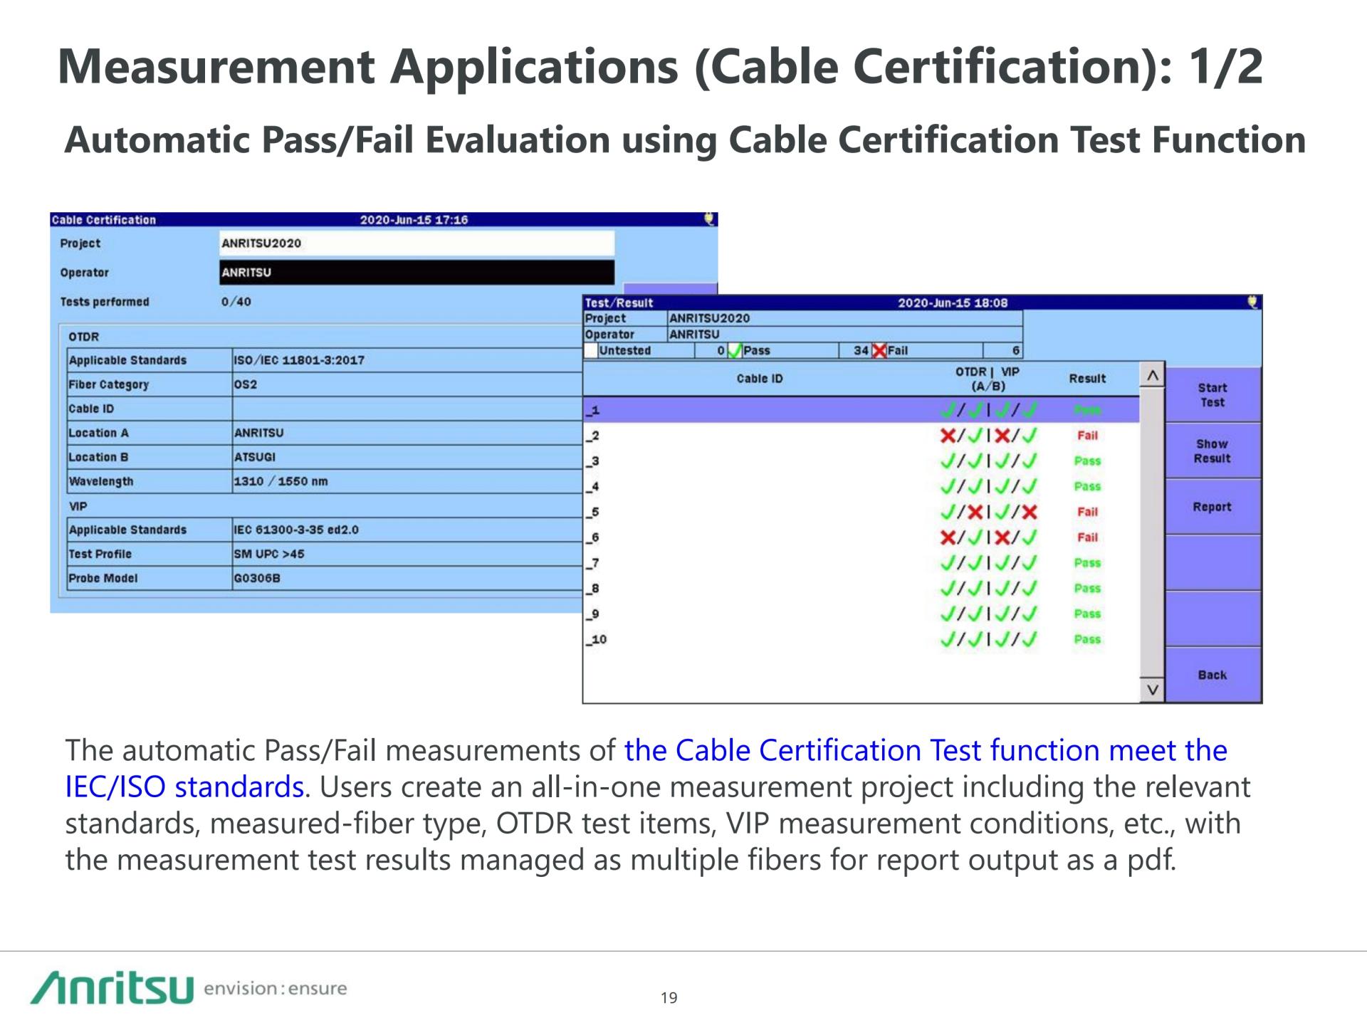1367x1025 pixels.
Task: Click green OTDR checkmark for cable 10
Action: pos(948,639)
